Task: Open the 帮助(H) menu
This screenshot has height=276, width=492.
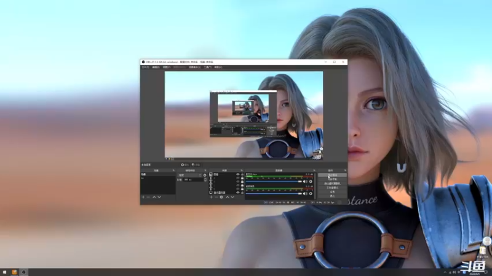Action: pyautogui.click(x=218, y=67)
